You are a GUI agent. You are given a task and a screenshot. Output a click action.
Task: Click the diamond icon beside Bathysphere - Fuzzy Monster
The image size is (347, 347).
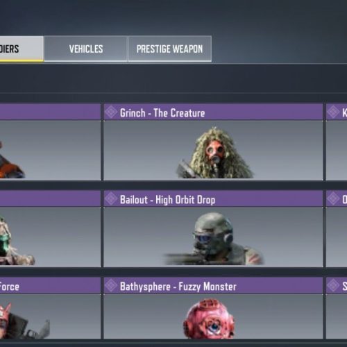tap(111, 286)
